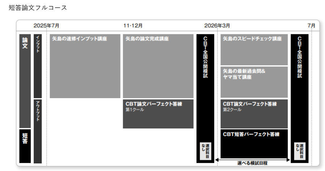Select the 2026年3月 timeline marker
325x171 pixels.
(217, 26)
